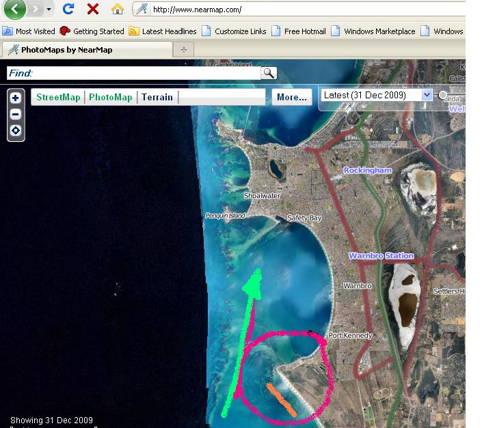This screenshot has width=482, height=428.
Task: Click the browser back arrow button
Action: pyautogui.click(x=14, y=9)
